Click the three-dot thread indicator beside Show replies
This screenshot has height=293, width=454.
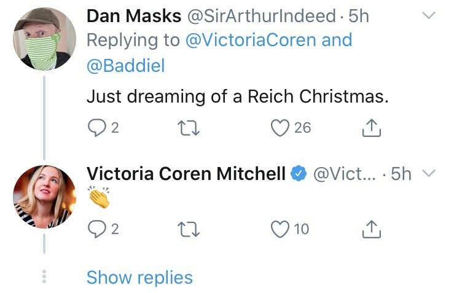44,277
